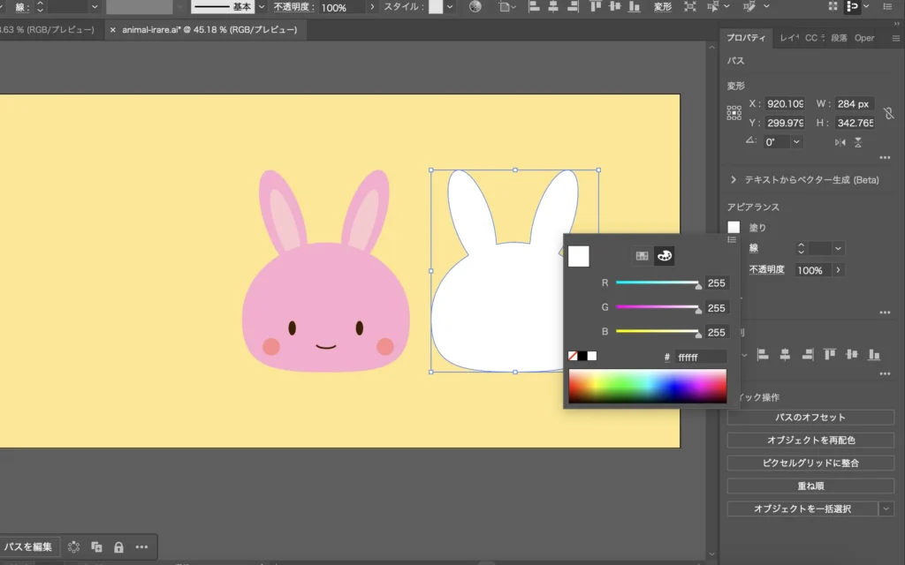Select the None fill swatch in color popup
The height and width of the screenshot is (565, 905).
coord(573,357)
